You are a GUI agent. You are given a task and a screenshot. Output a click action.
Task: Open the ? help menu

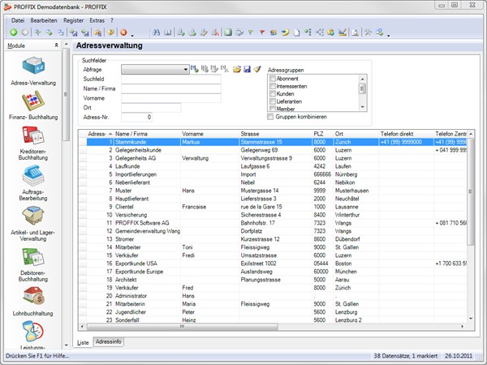pos(112,20)
